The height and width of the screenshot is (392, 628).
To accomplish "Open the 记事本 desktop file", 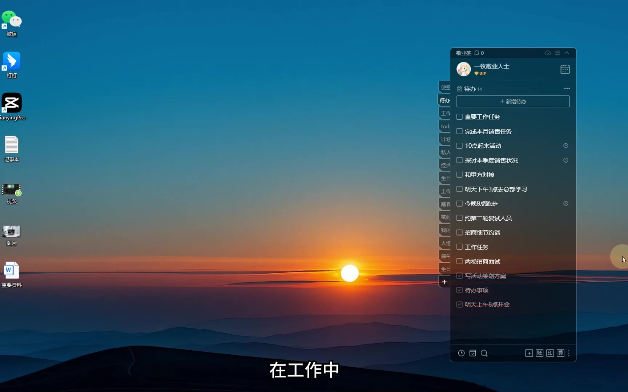I will point(12,148).
